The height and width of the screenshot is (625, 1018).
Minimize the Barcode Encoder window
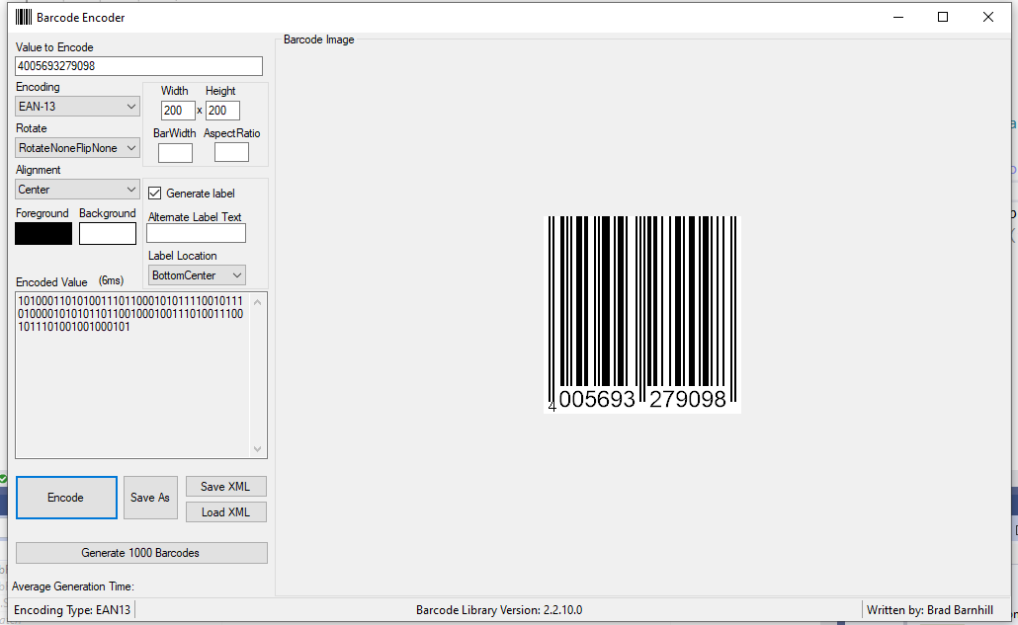898,18
